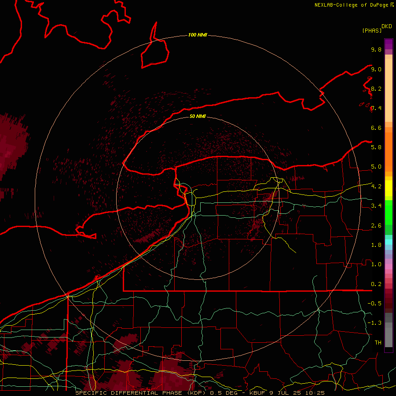396x396 pixels.
Task: Click the 2.6 scale value
Action: [x=376, y=225]
